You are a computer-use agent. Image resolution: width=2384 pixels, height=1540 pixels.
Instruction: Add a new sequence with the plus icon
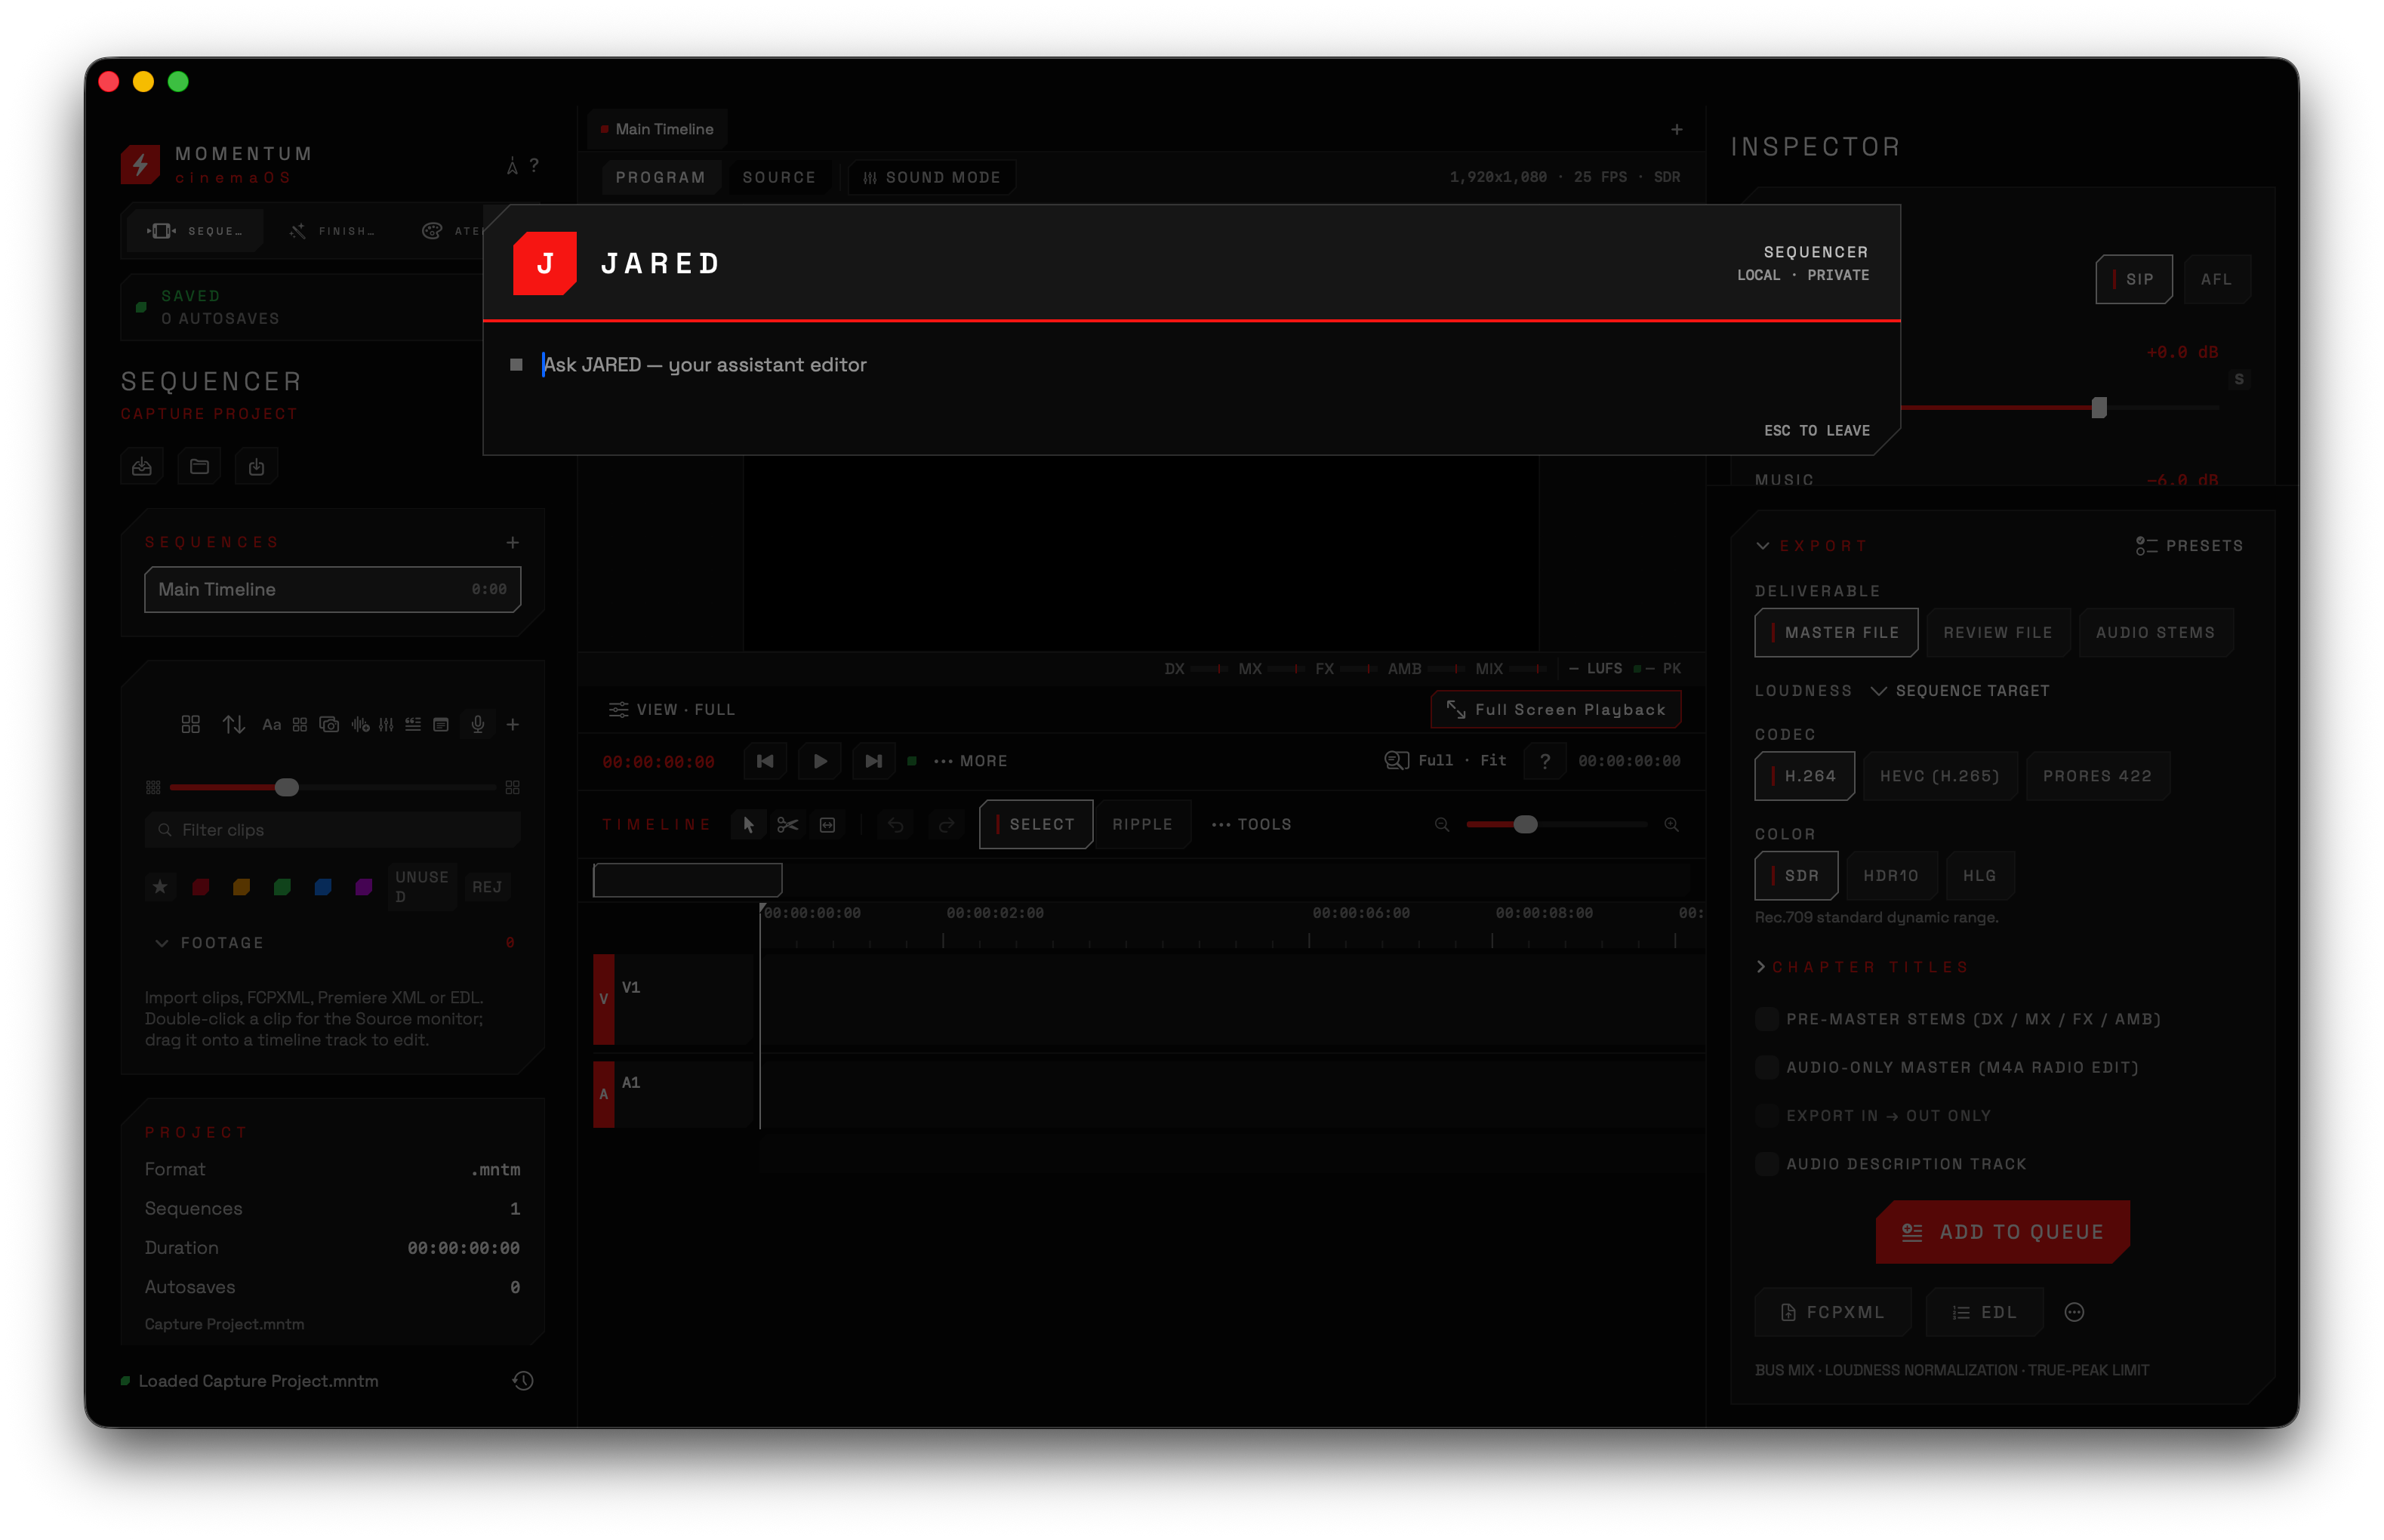(x=513, y=542)
